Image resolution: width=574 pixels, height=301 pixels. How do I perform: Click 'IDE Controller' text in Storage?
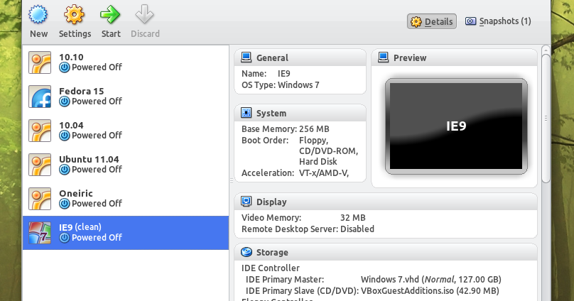(x=271, y=268)
